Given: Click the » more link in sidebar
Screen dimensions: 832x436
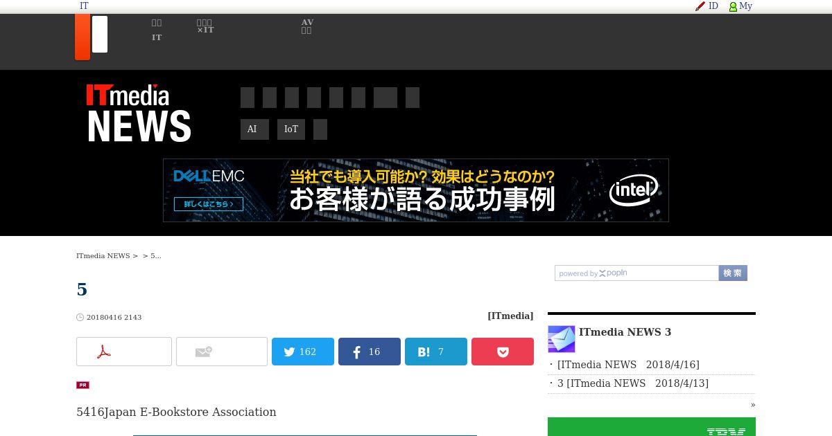Looking at the screenshot, I should point(753,405).
